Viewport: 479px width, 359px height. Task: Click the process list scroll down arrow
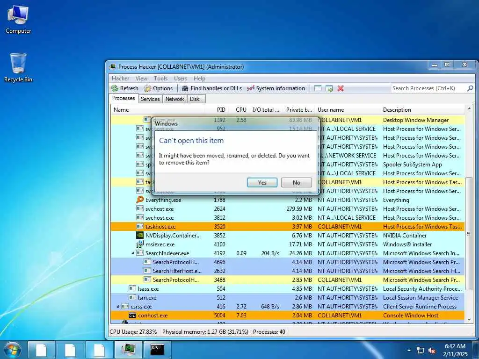coord(469,320)
